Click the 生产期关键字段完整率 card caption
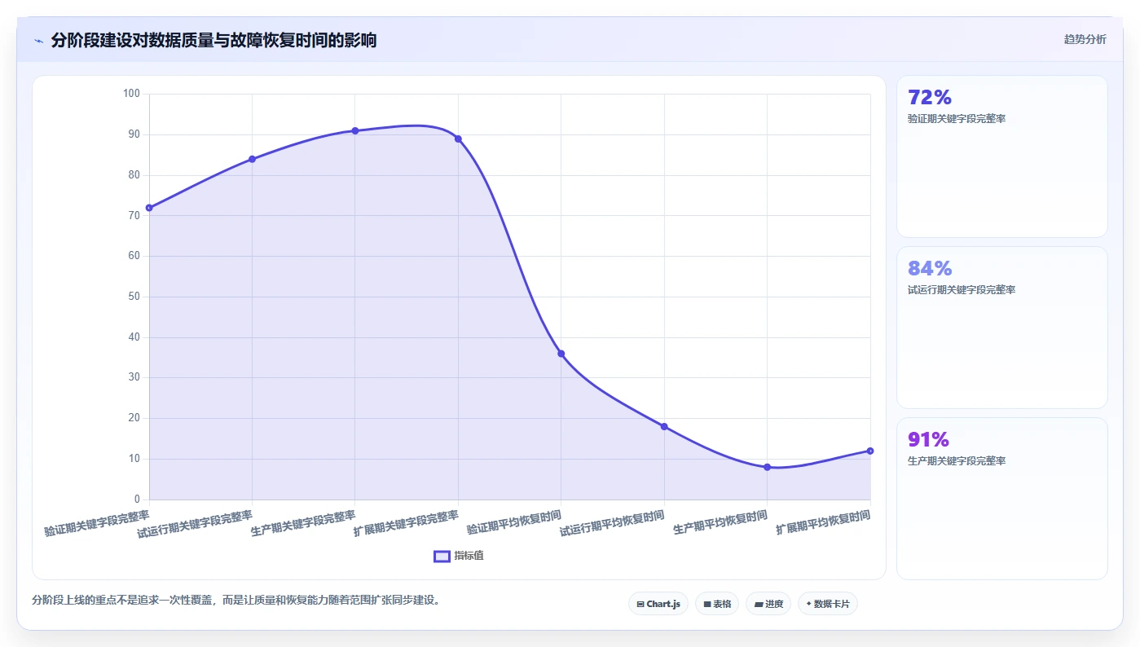The width and height of the screenshot is (1140, 647). coord(957,461)
